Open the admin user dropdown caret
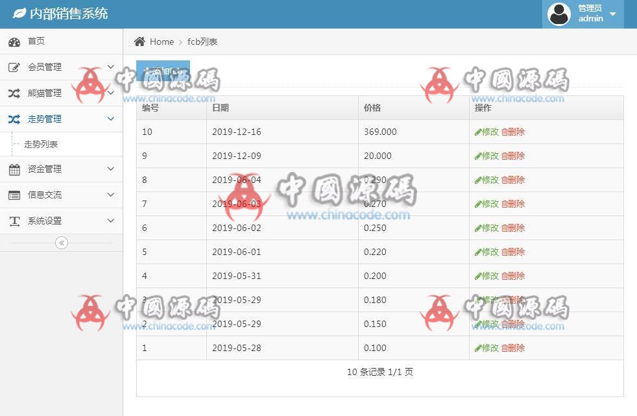This screenshot has width=637, height=416. [612, 14]
